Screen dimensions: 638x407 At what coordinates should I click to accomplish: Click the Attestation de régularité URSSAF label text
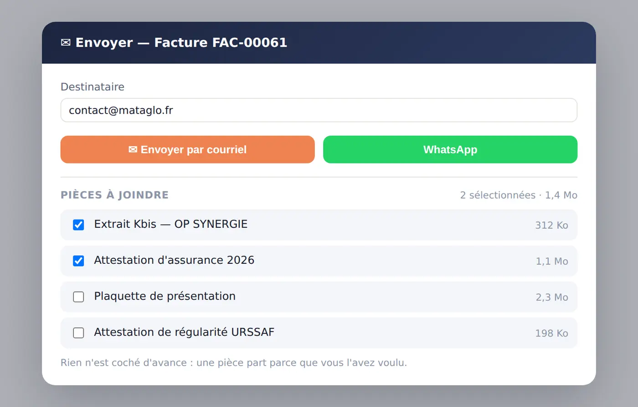185,332
